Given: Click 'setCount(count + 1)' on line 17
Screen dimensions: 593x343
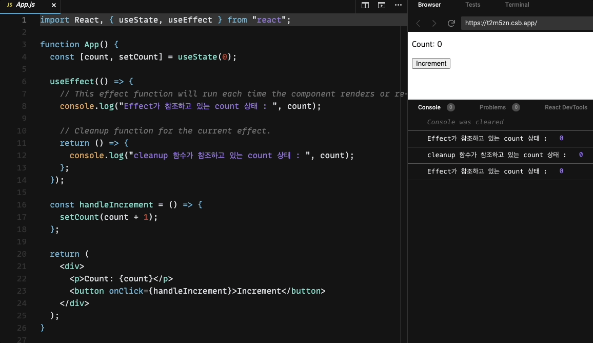Looking at the screenshot, I should (106, 217).
